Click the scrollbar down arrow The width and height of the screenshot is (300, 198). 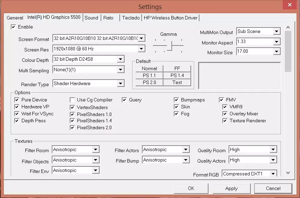(288, 173)
